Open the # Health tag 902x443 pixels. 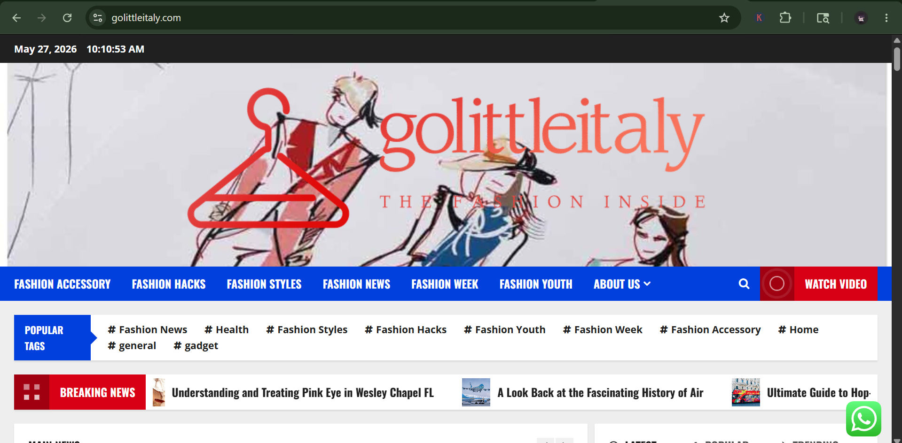[227, 330]
